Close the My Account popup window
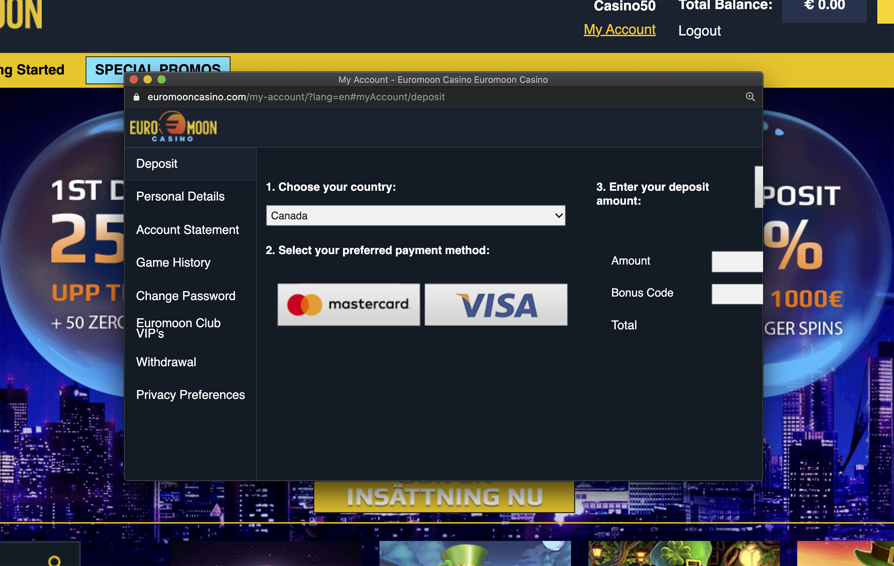Image resolution: width=894 pixels, height=566 pixels. click(134, 80)
